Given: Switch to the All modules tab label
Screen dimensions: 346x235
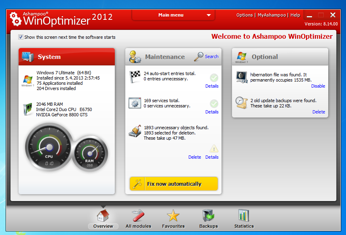Looking at the screenshot, I should tap(138, 226).
